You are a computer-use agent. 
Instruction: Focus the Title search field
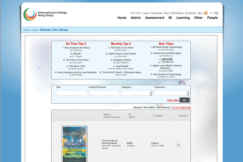click(71, 93)
